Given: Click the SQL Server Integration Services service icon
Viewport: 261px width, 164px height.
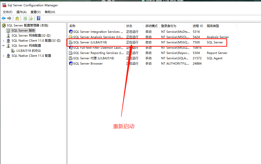Looking at the screenshot, I should [71, 32].
